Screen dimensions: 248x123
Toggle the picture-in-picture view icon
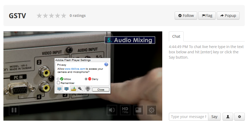point(138,110)
